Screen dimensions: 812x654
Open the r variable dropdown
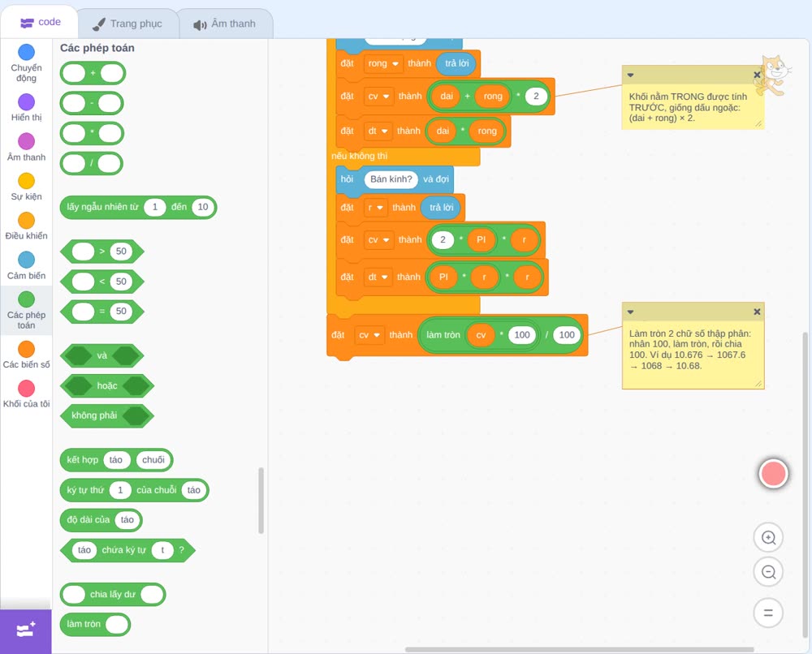(x=375, y=208)
